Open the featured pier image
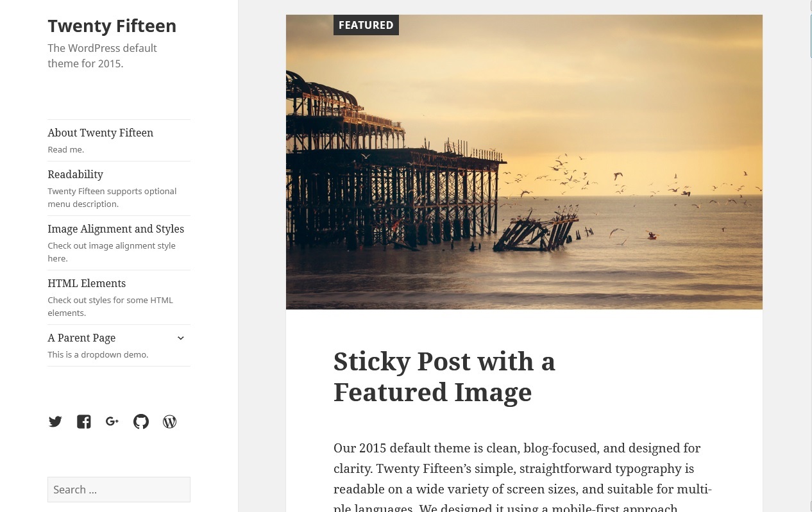812x512 pixels. (x=524, y=162)
